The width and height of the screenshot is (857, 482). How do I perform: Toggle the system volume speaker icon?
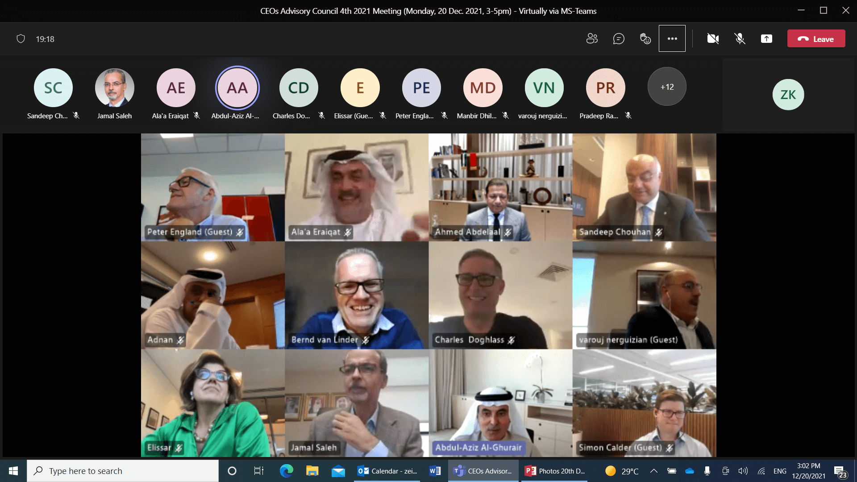(x=743, y=471)
